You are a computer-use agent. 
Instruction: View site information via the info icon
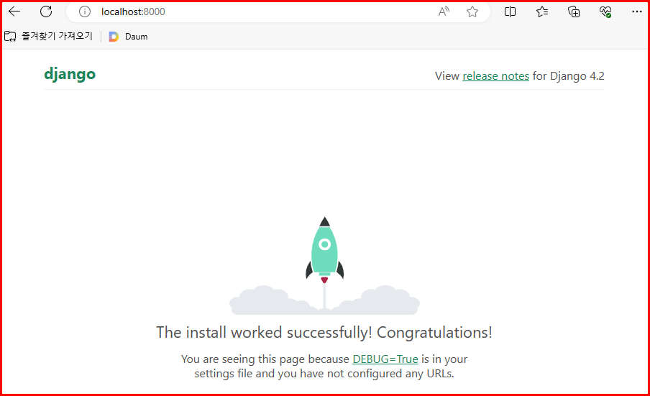click(x=85, y=11)
